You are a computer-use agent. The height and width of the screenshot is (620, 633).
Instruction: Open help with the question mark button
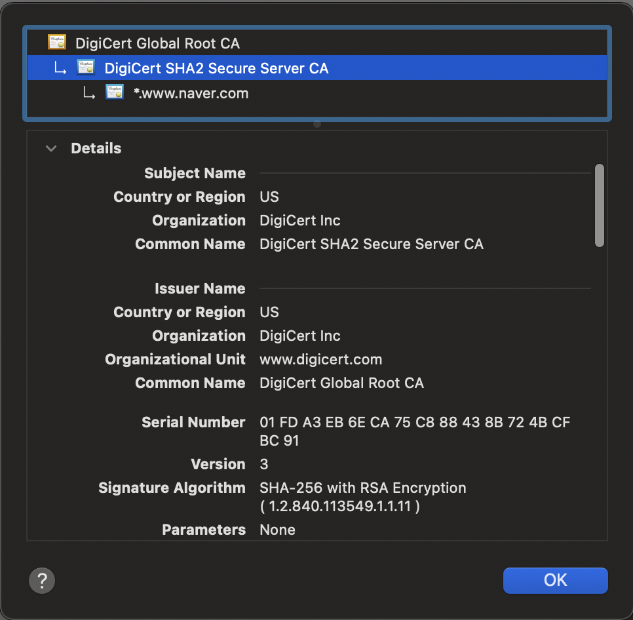tap(42, 581)
